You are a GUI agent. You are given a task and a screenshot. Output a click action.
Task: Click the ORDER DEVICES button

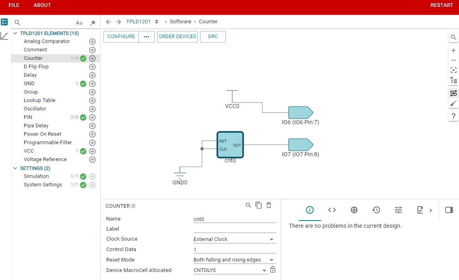(x=178, y=37)
